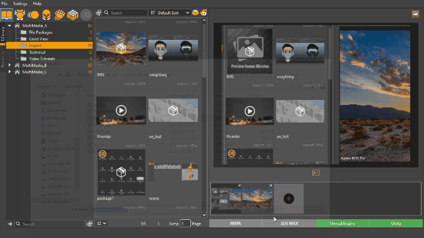
Task: Select the Good View folder
Action: (x=38, y=39)
